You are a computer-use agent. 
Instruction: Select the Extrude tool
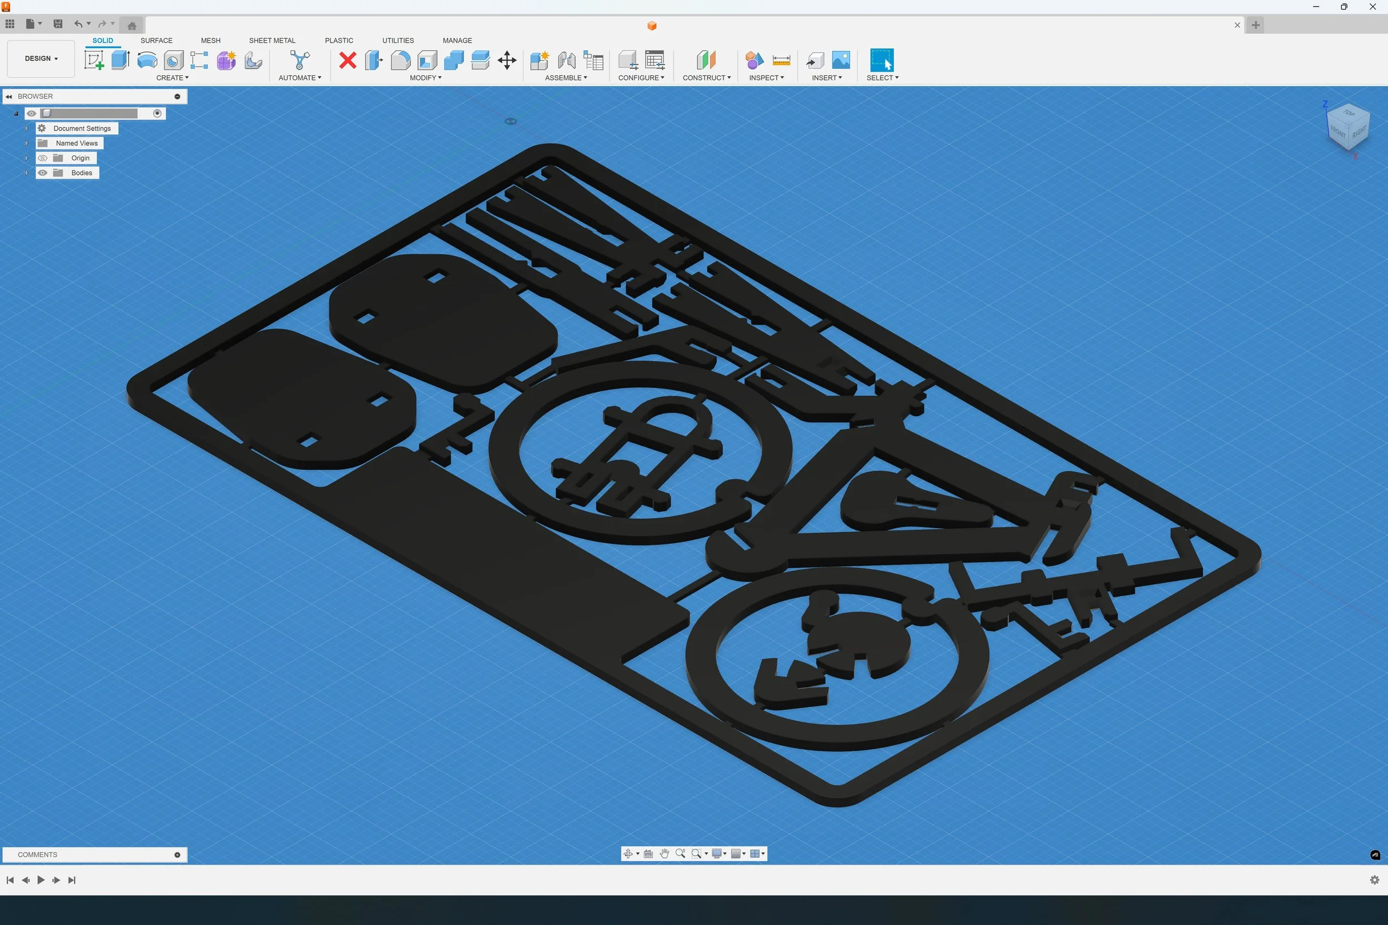120,60
